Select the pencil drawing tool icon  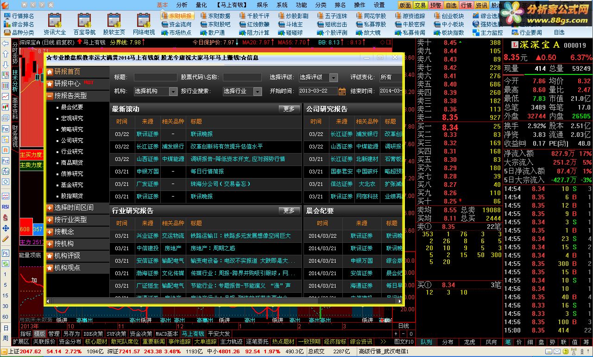click(x=6, y=239)
